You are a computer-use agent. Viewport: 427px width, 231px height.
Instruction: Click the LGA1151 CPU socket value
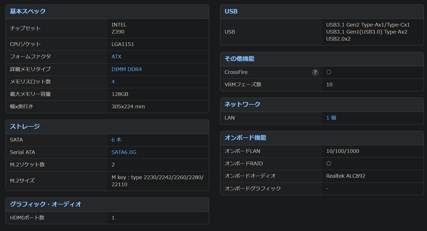coord(123,44)
